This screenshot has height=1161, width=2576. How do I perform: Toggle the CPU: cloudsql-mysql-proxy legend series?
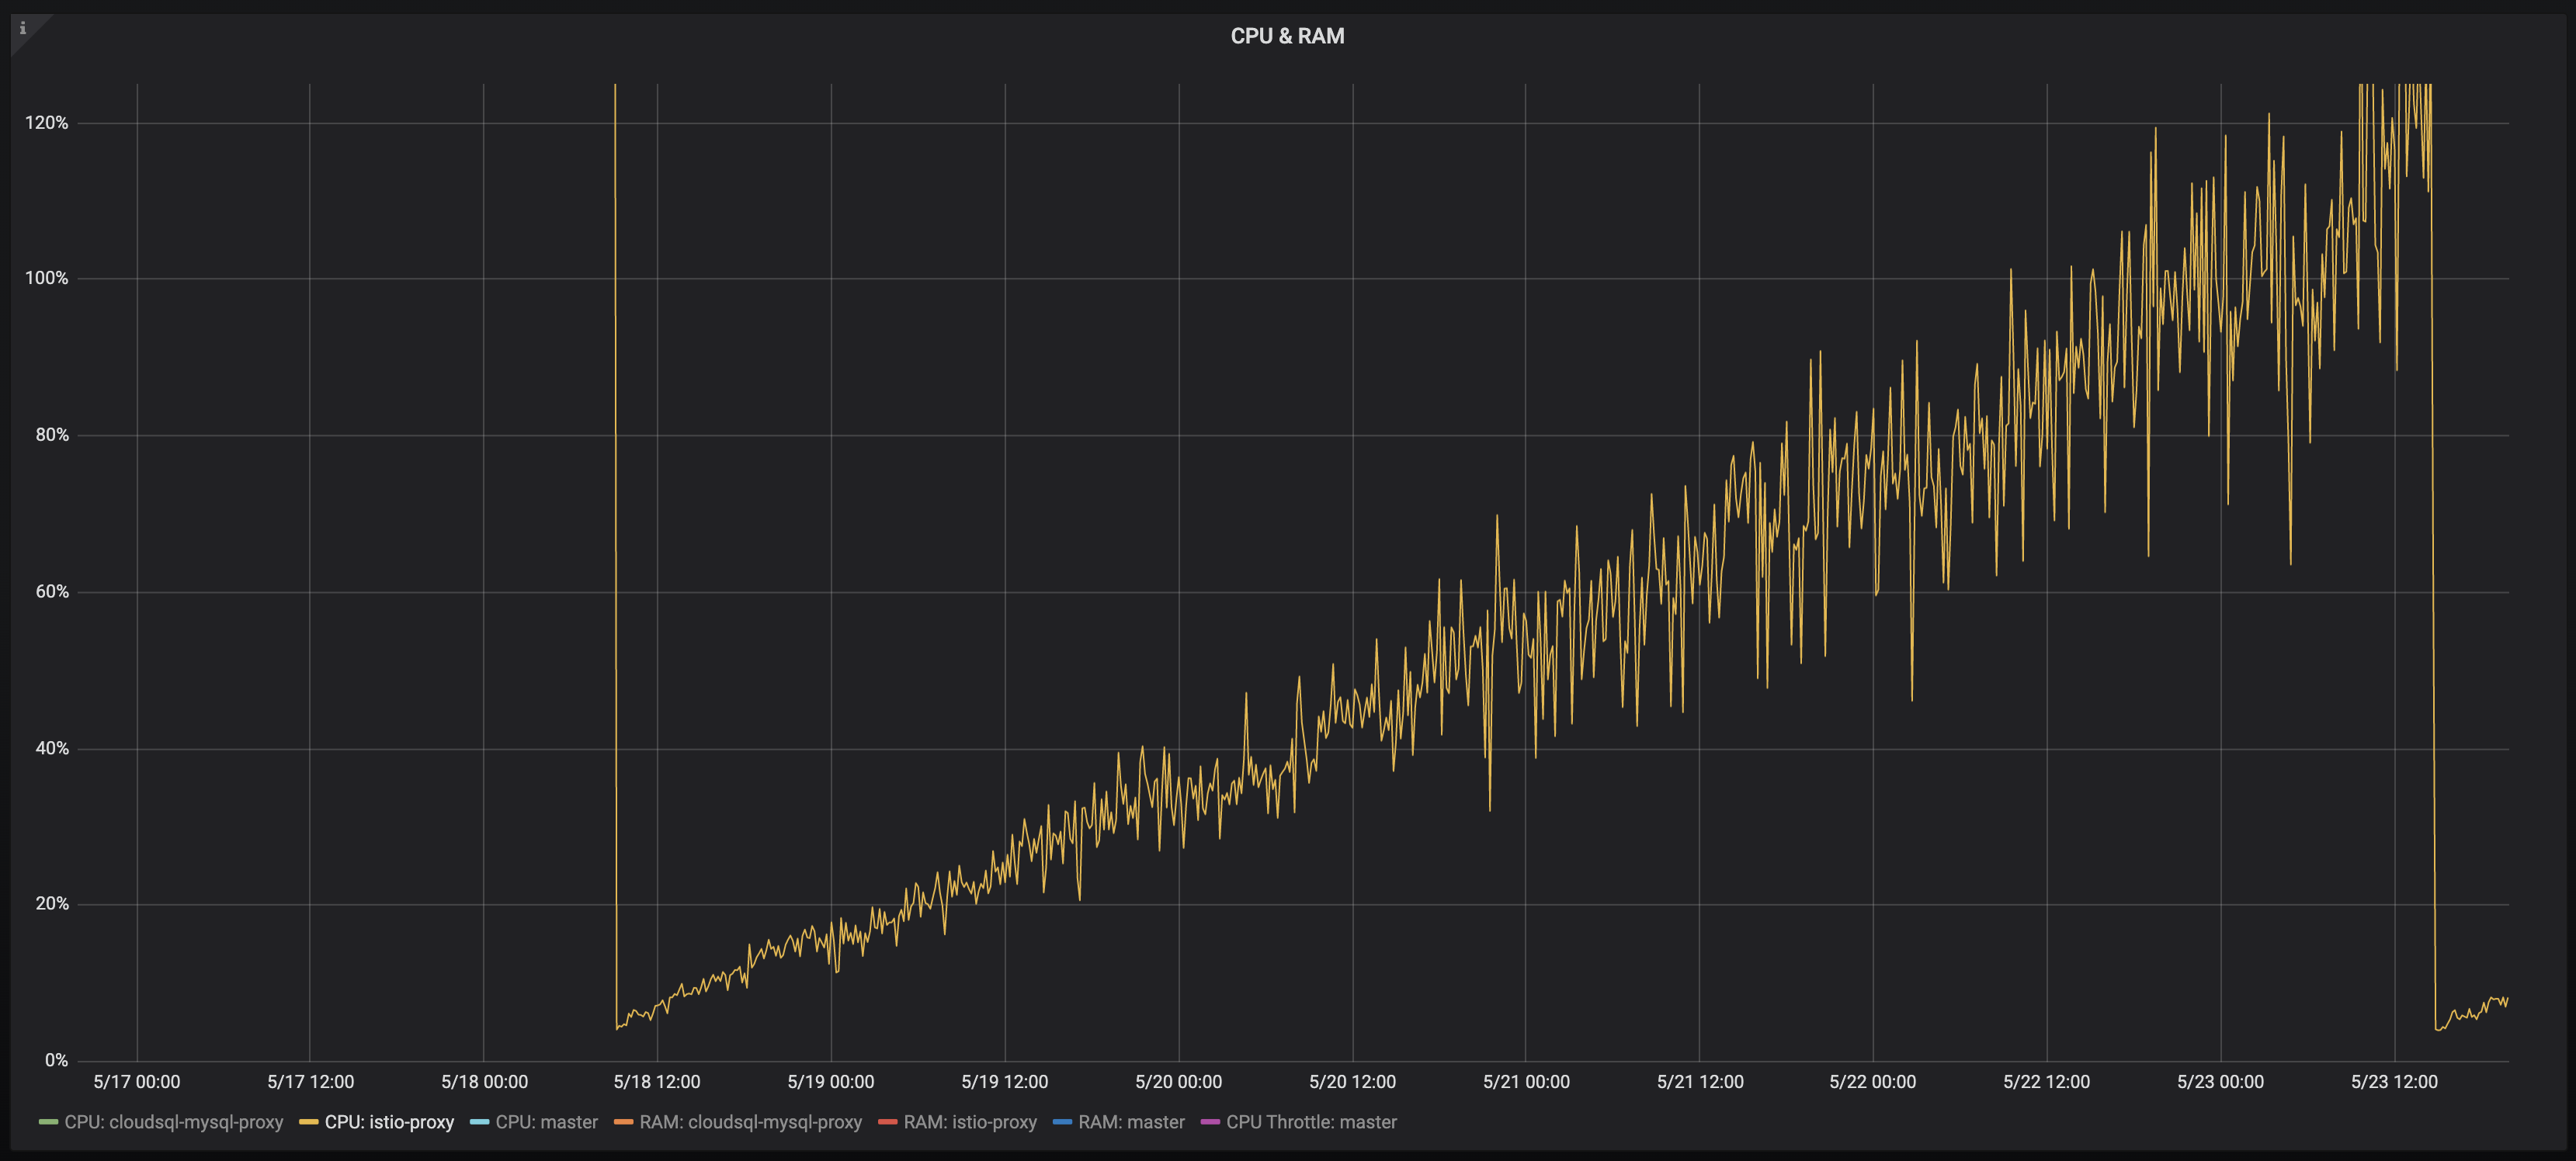point(173,1122)
